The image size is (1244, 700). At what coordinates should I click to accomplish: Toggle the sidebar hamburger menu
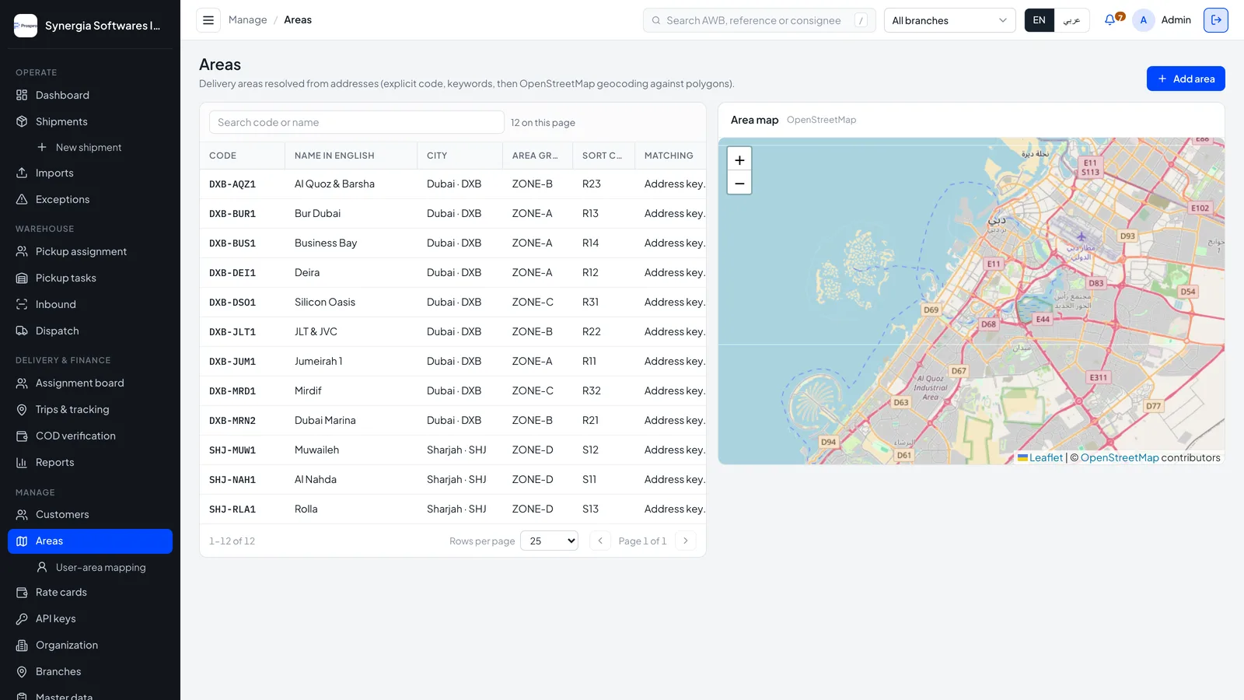(208, 20)
